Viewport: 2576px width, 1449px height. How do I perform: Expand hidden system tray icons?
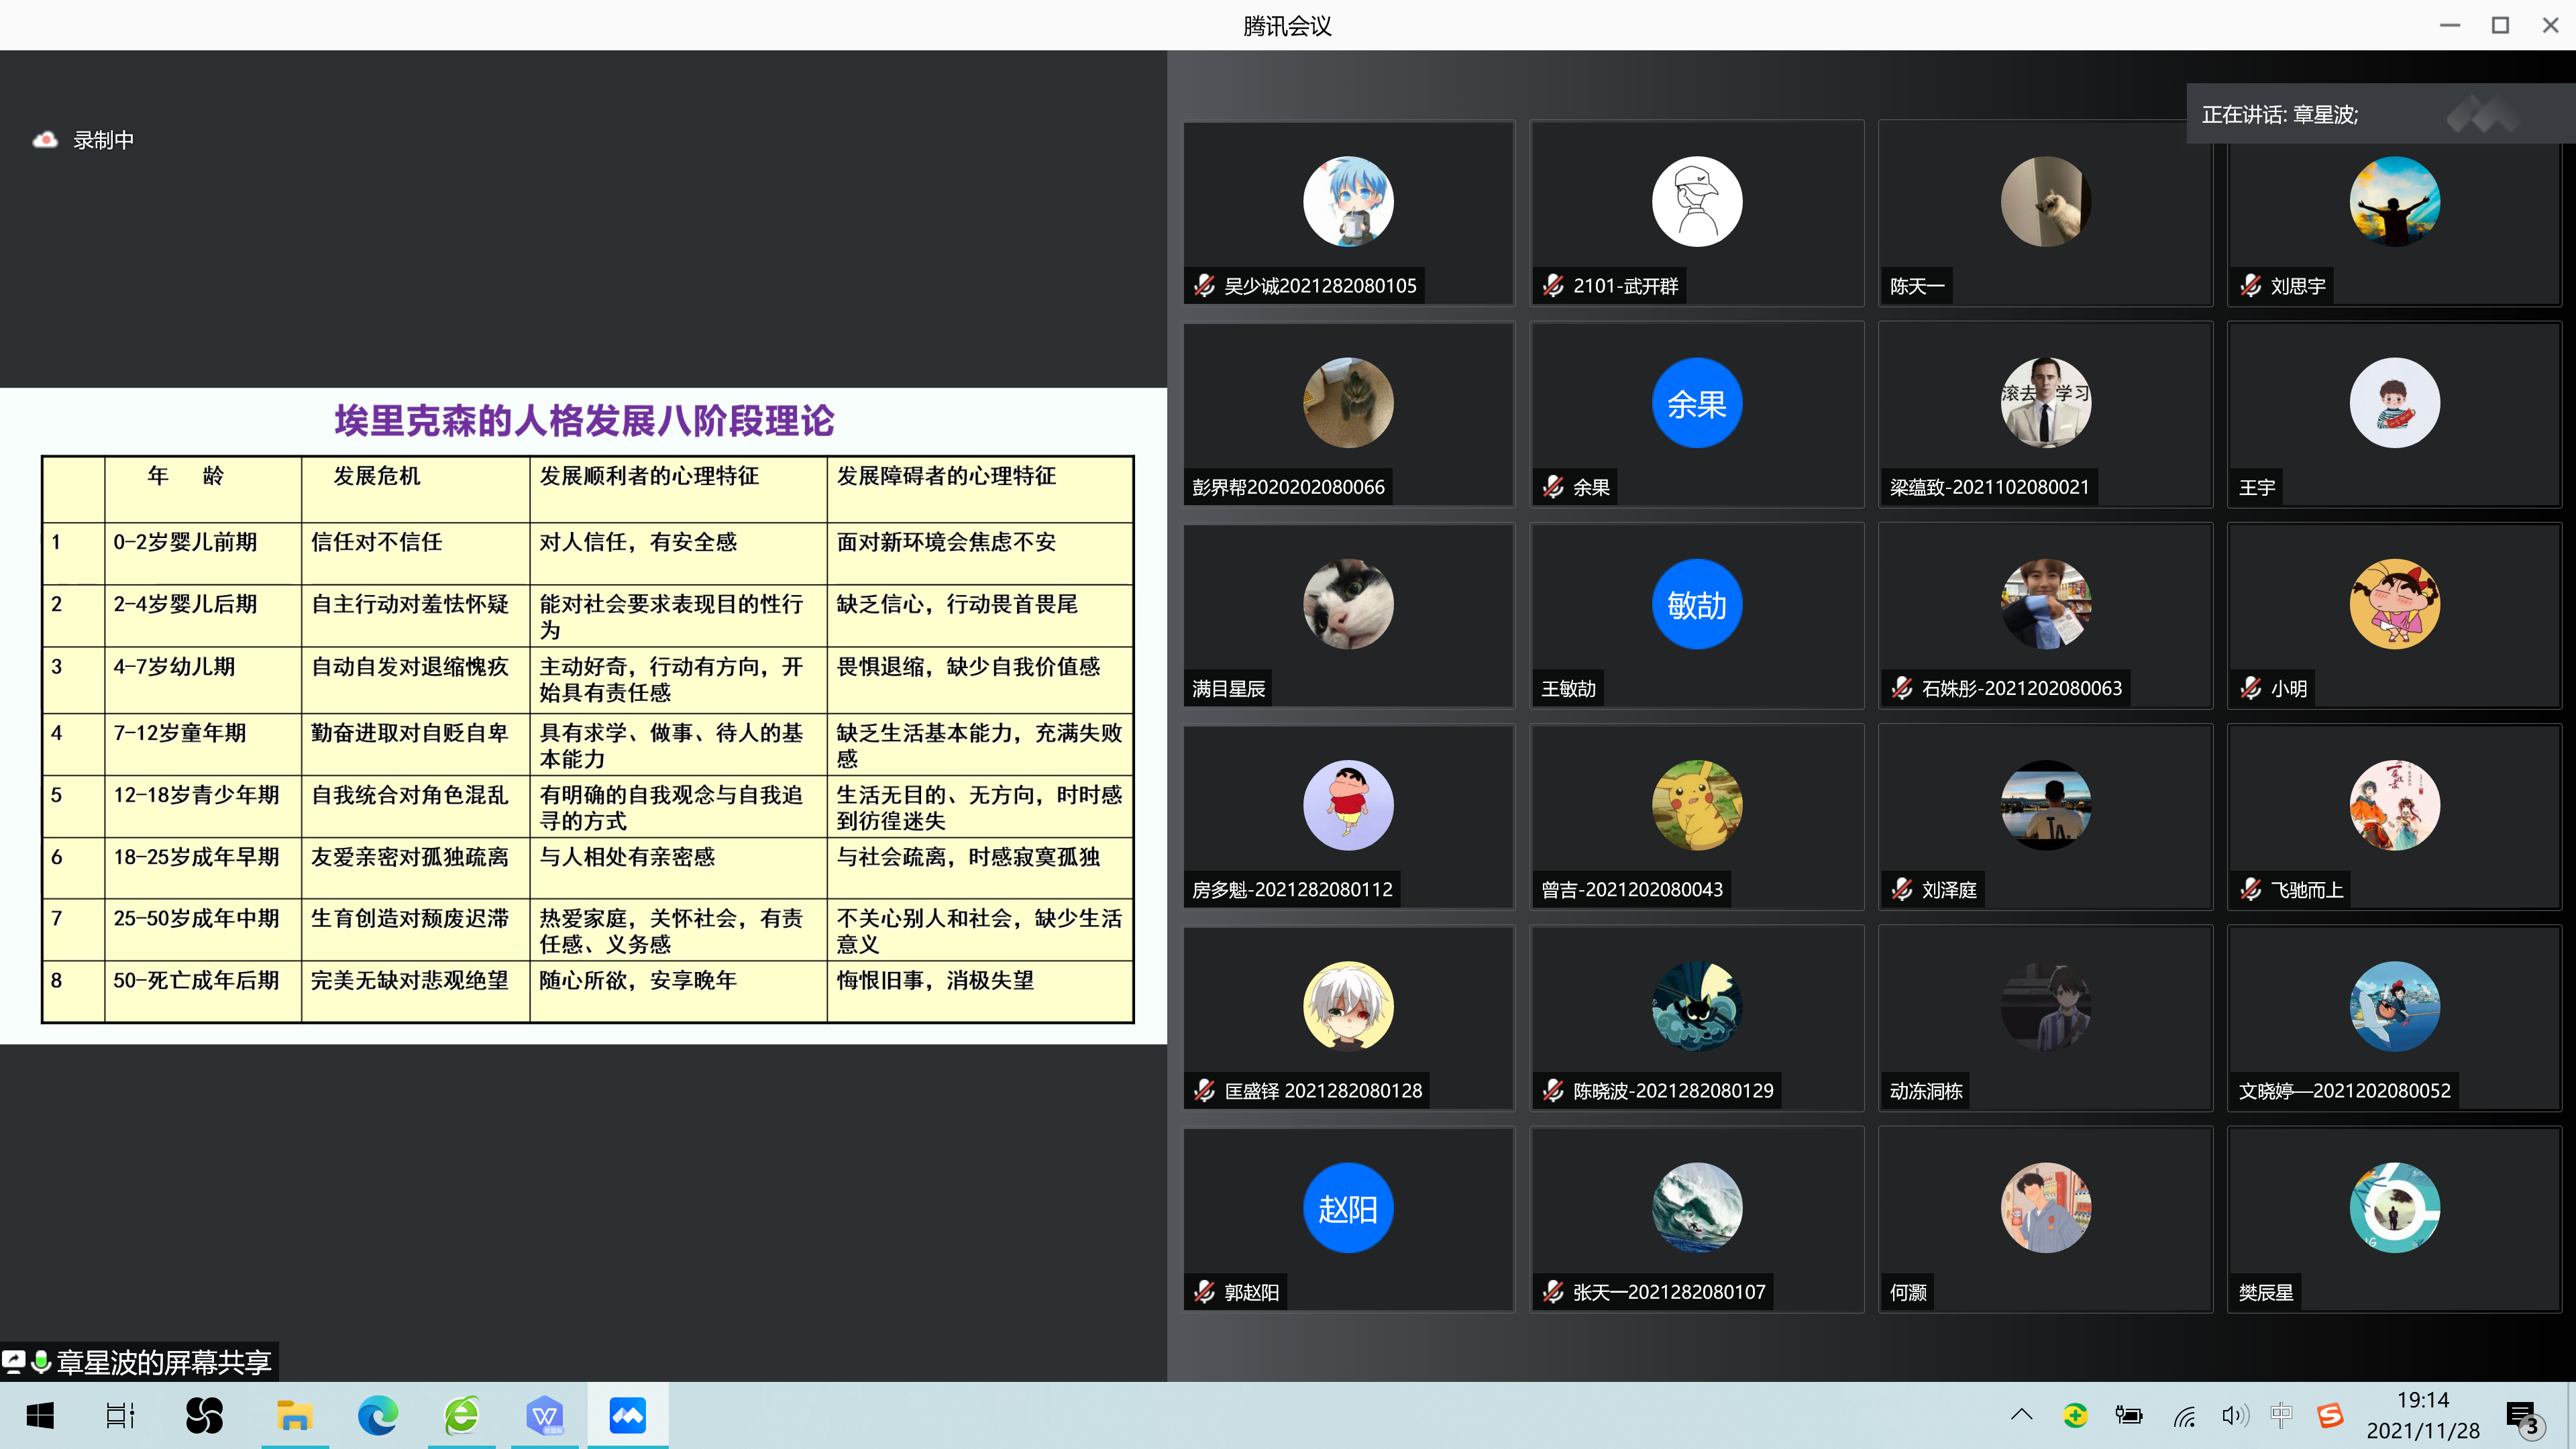click(2021, 1414)
